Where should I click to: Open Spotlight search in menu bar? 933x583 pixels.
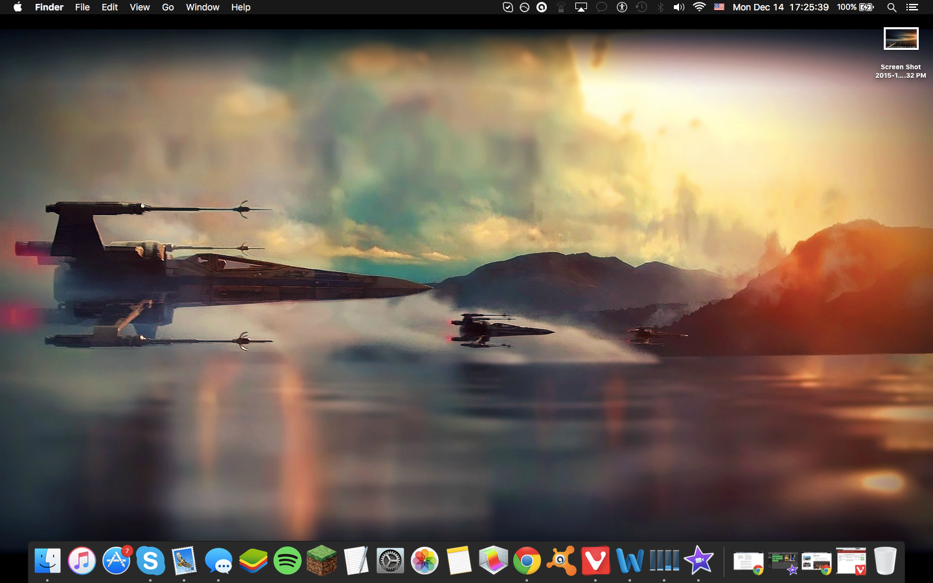click(x=892, y=7)
